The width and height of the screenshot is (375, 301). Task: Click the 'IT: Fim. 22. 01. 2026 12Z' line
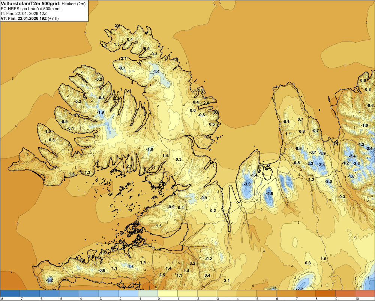(x=23, y=13)
